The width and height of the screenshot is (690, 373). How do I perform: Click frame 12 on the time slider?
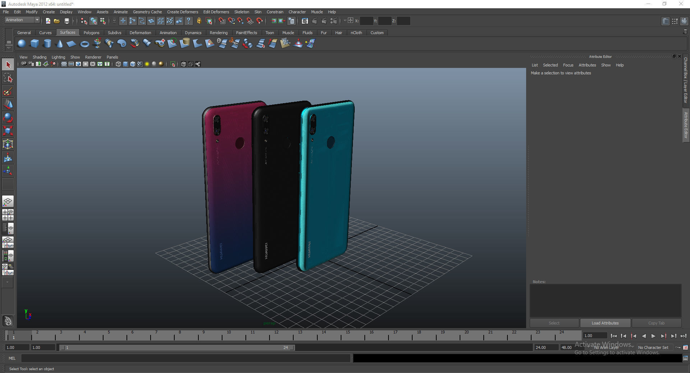click(x=276, y=336)
